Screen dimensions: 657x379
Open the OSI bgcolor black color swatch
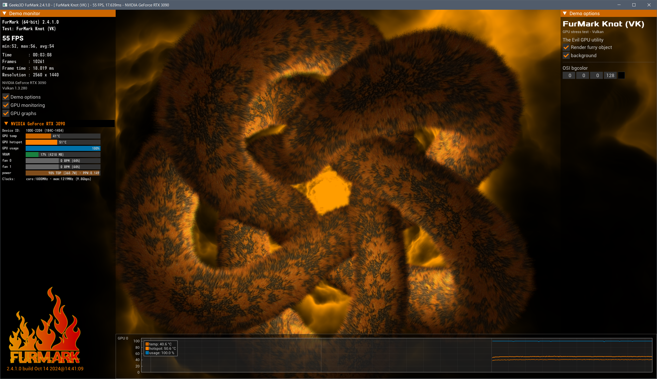click(x=621, y=76)
